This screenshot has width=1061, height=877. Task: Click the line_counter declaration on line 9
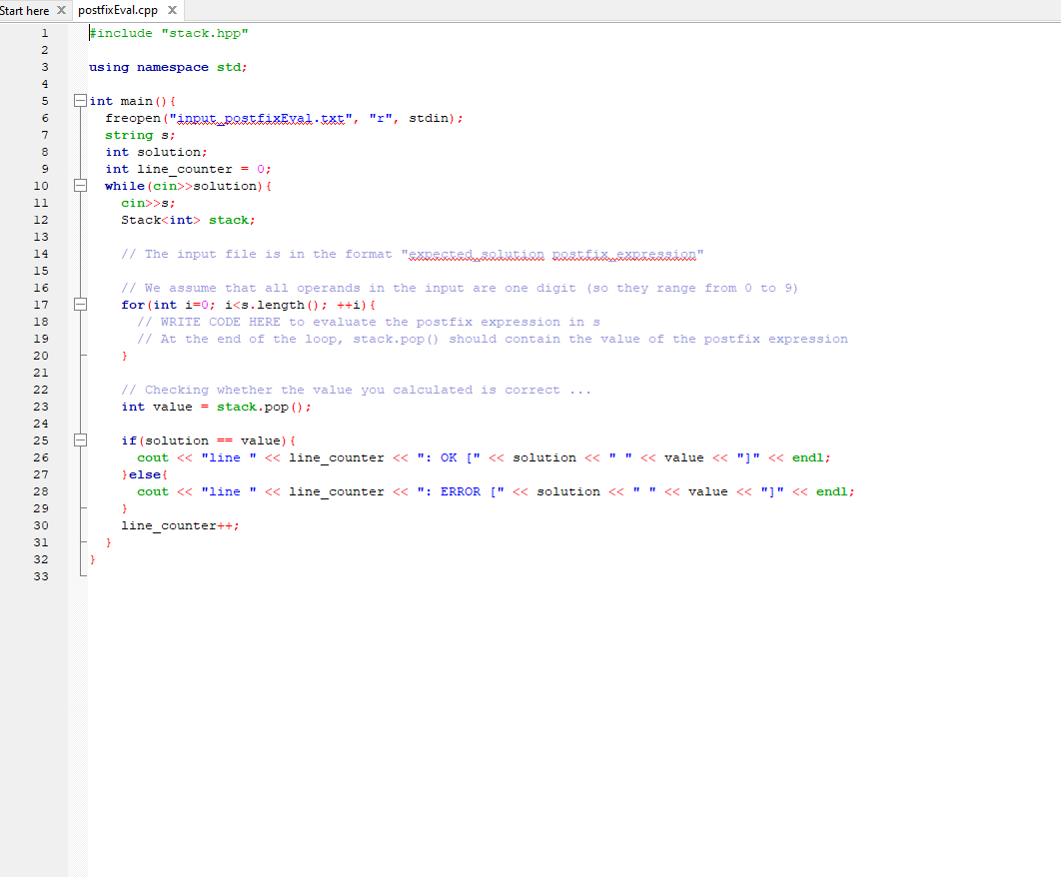tap(185, 168)
